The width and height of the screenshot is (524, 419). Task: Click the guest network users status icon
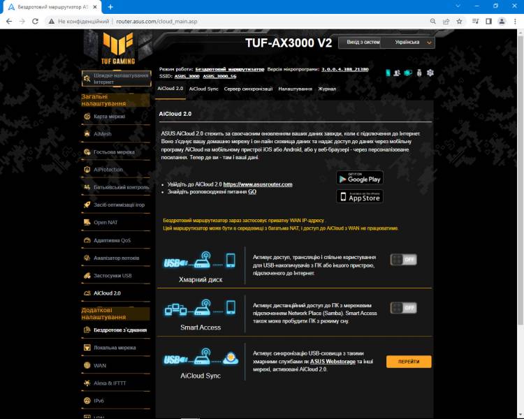397,73
